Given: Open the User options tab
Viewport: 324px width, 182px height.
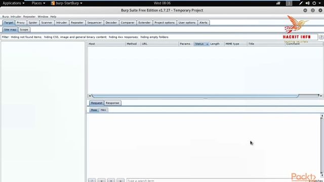Looking at the screenshot, I should coord(187,22).
